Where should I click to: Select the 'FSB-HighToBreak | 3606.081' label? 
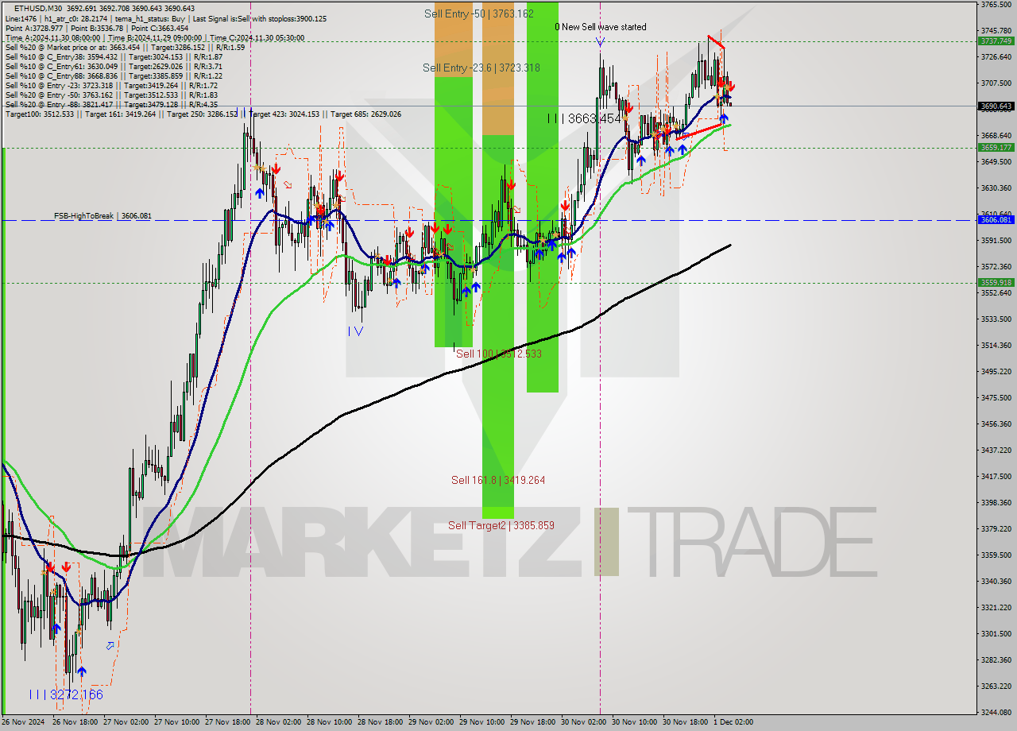coord(102,216)
